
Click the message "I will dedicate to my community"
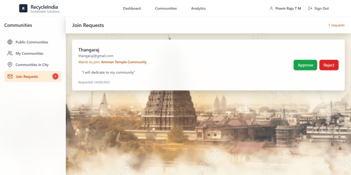tap(108, 73)
